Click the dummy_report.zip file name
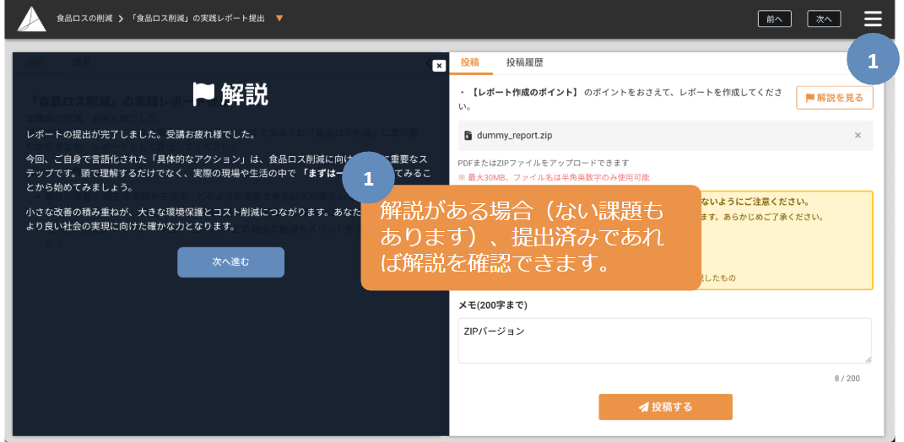 [x=515, y=136]
